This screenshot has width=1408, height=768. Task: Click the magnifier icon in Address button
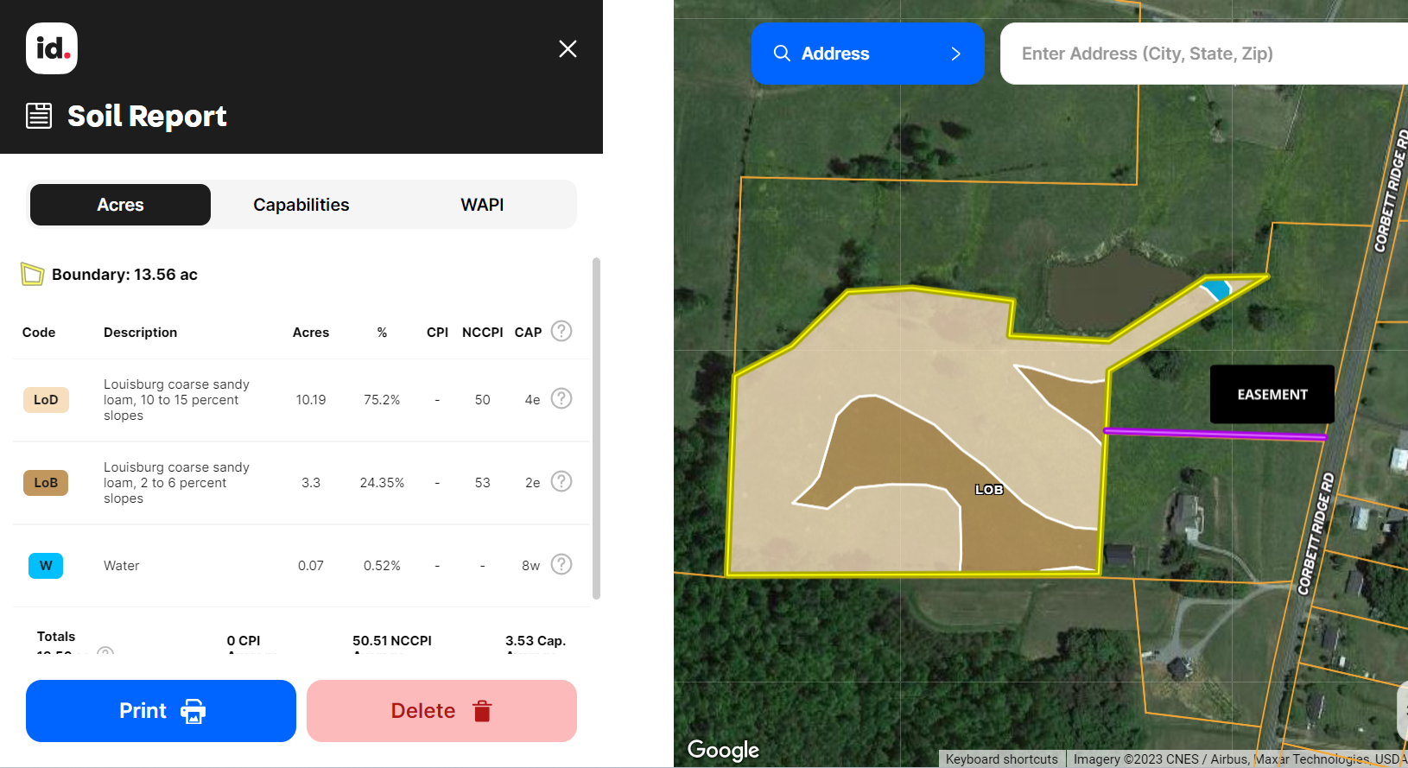pos(782,54)
